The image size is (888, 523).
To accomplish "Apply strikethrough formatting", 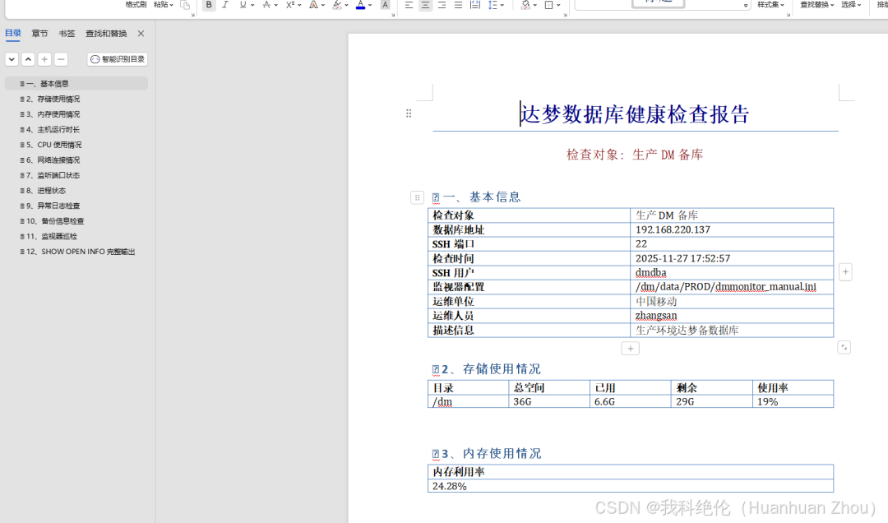I will [x=266, y=5].
